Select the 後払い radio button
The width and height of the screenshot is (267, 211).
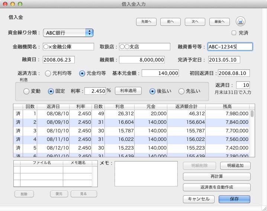(x=152, y=91)
